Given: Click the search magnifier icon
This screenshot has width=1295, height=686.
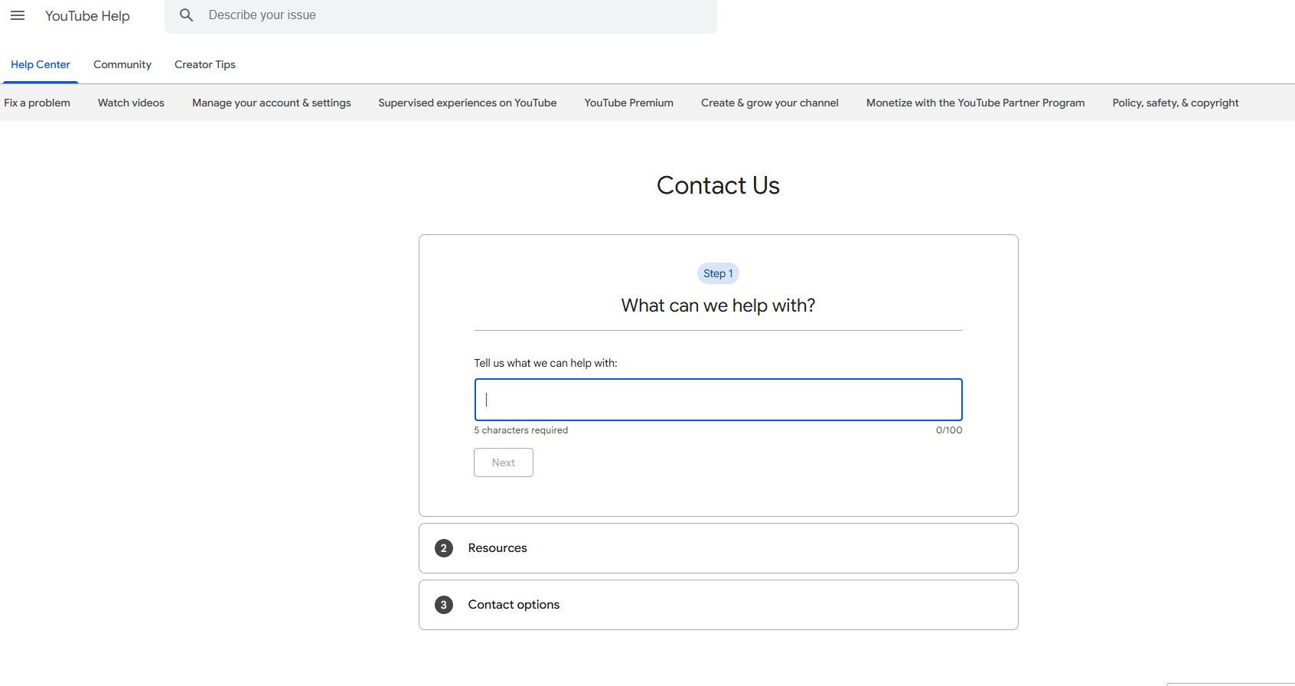Looking at the screenshot, I should pyautogui.click(x=186, y=15).
